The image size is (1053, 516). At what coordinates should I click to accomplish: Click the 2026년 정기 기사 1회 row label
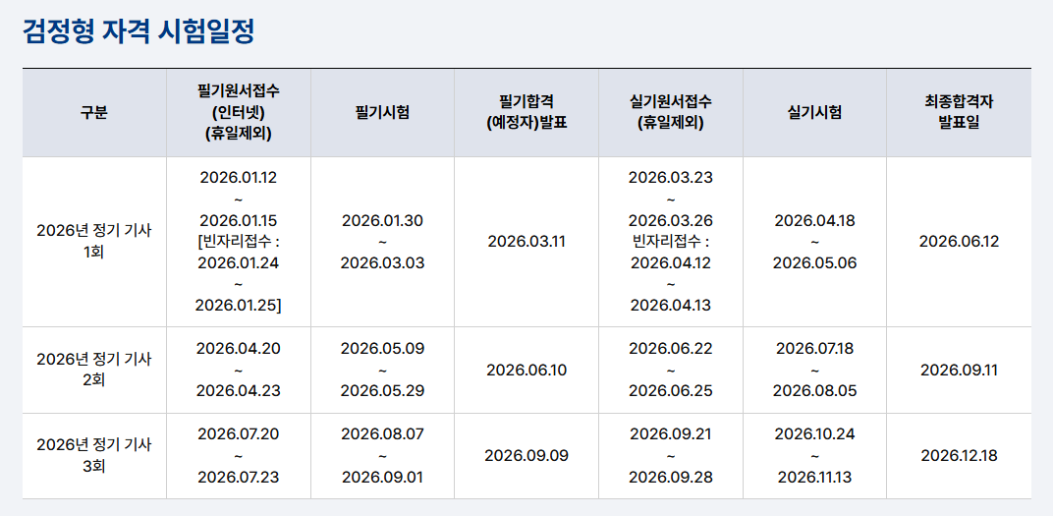tap(94, 242)
